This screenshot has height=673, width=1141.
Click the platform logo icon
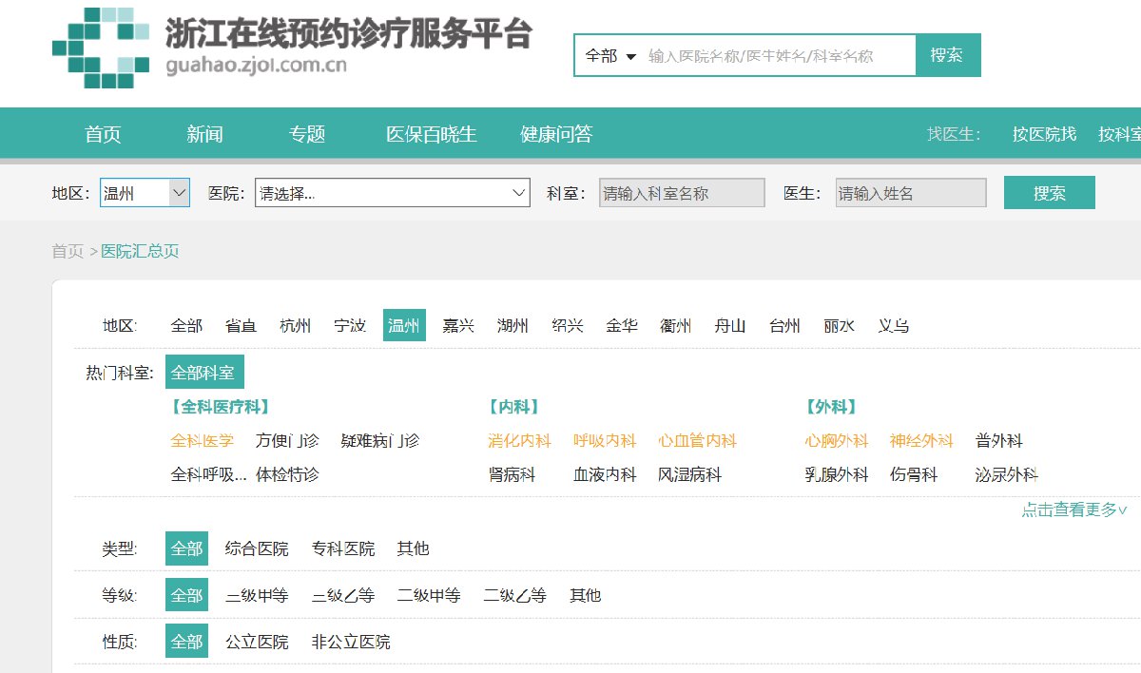(101, 48)
